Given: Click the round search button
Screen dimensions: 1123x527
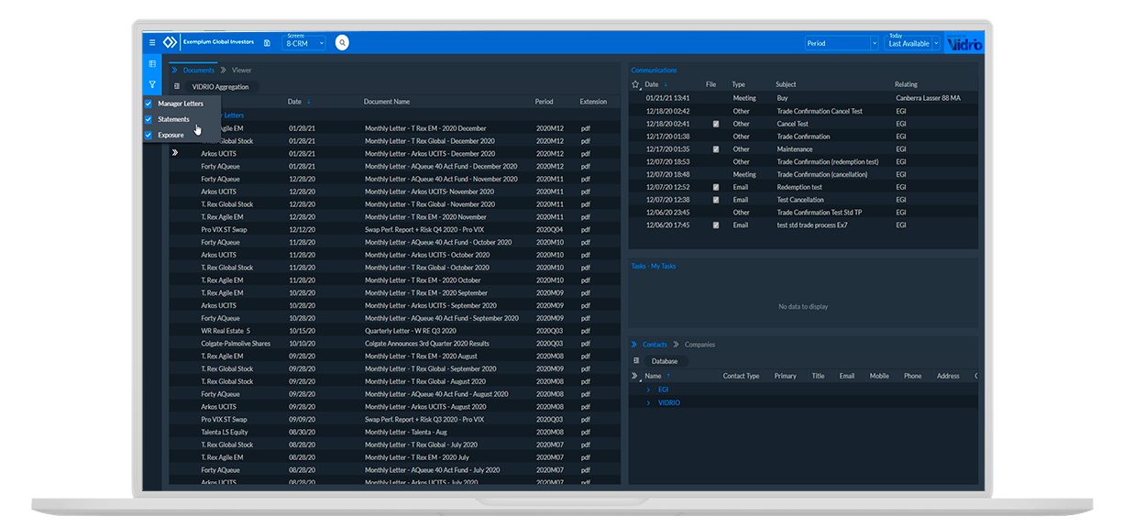Looking at the screenshot, I should tap(342, 42).
